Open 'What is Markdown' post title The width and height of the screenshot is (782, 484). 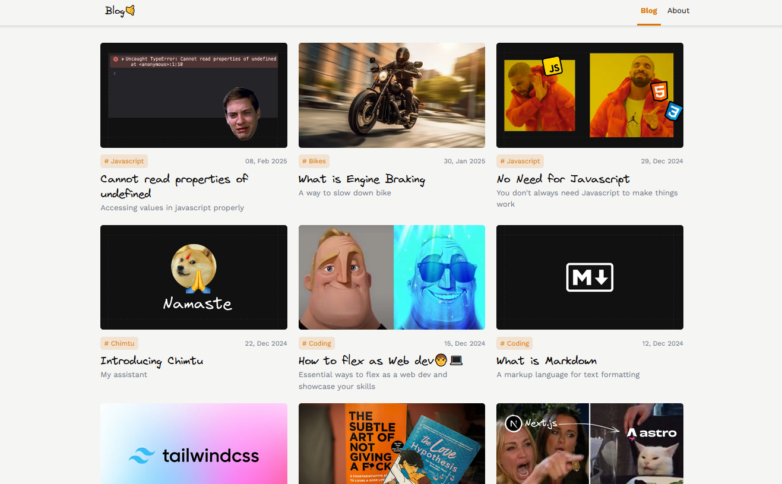(x=546, y=361)
